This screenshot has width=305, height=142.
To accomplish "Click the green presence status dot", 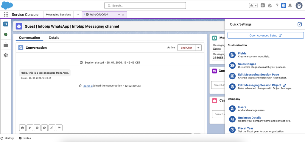I will pyautogui.click(x=6, y=34).
